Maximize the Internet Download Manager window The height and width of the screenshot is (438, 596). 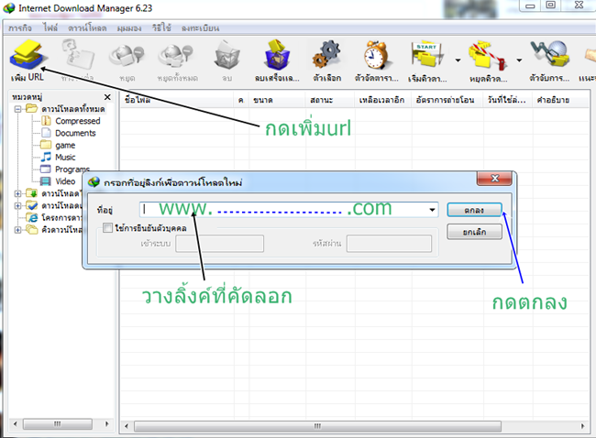click(550, 5)
